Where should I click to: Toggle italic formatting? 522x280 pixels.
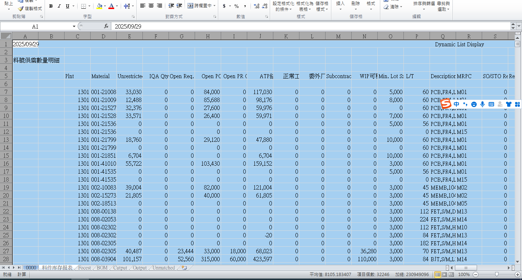click(x=59, y=6)
